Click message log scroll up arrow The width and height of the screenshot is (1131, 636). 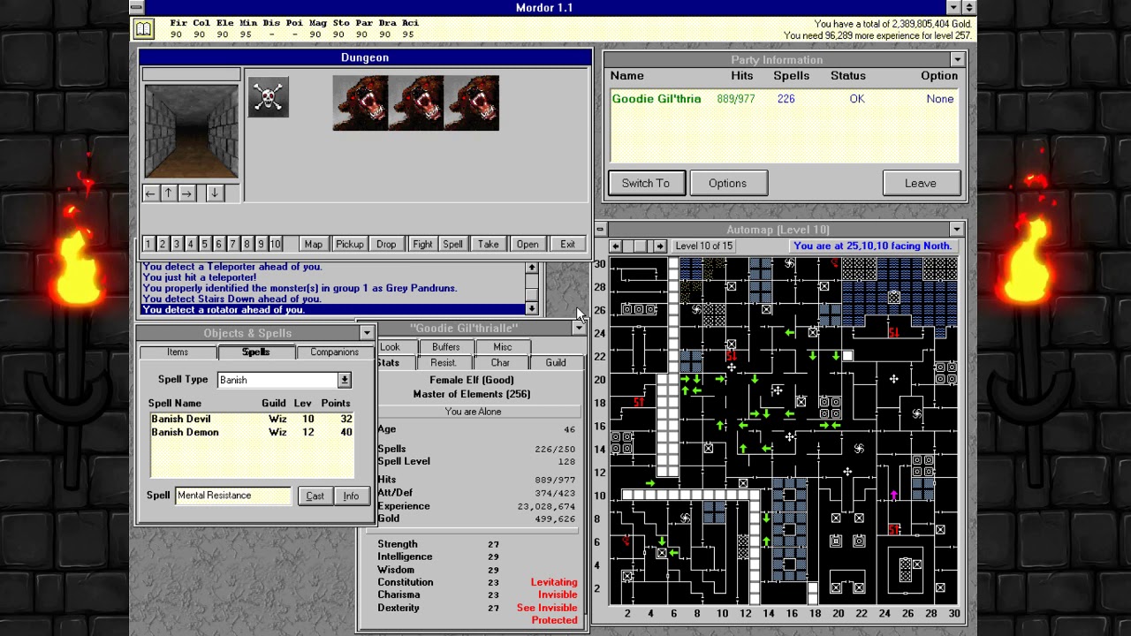(x=532, y=268)
